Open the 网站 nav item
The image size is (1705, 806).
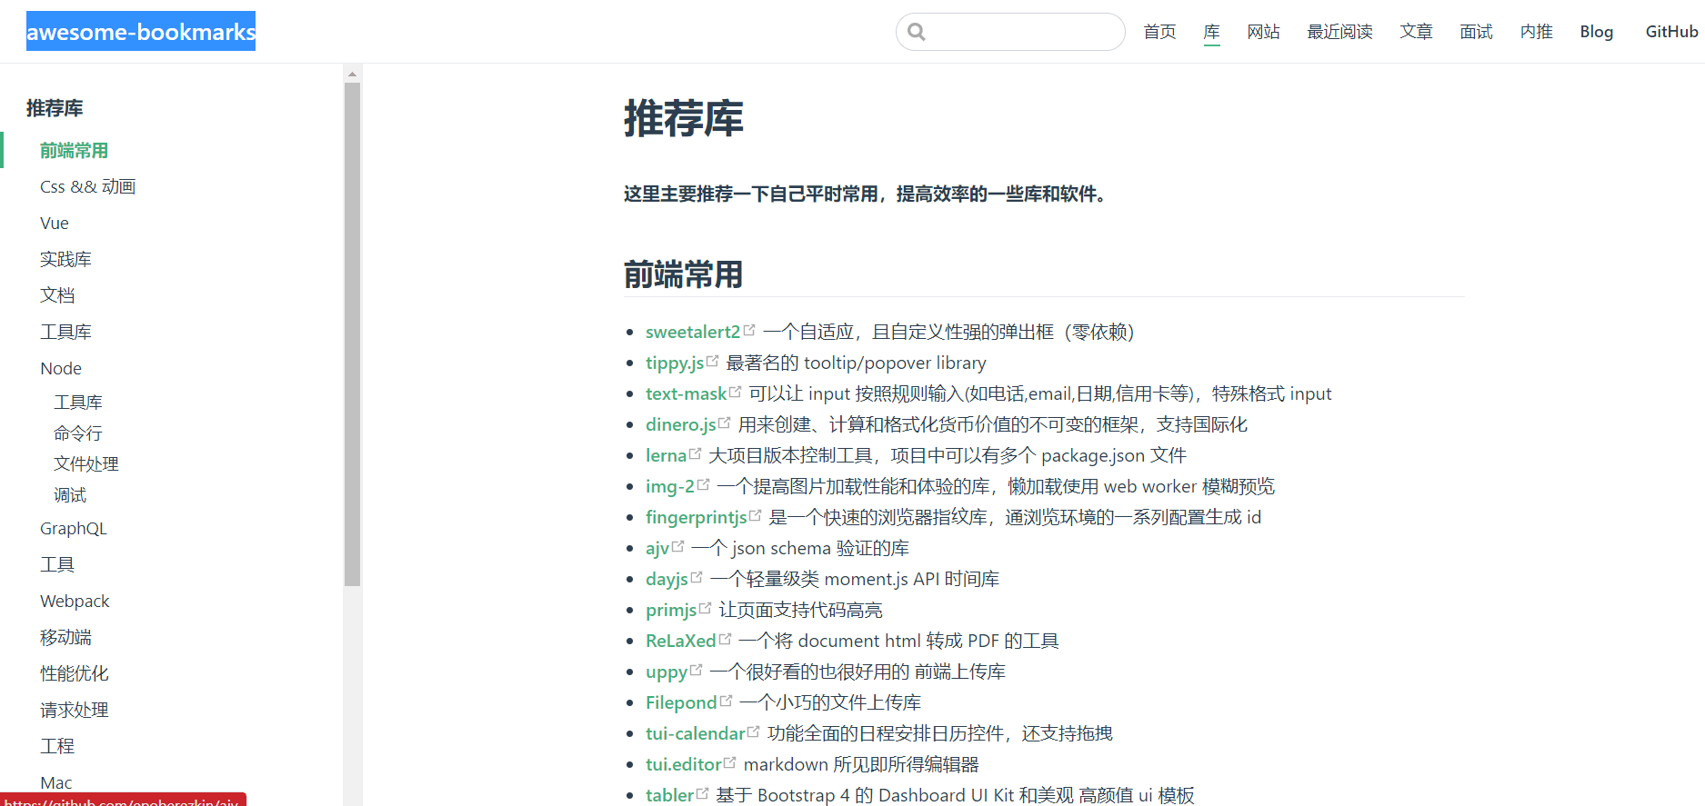point(1264,32)
